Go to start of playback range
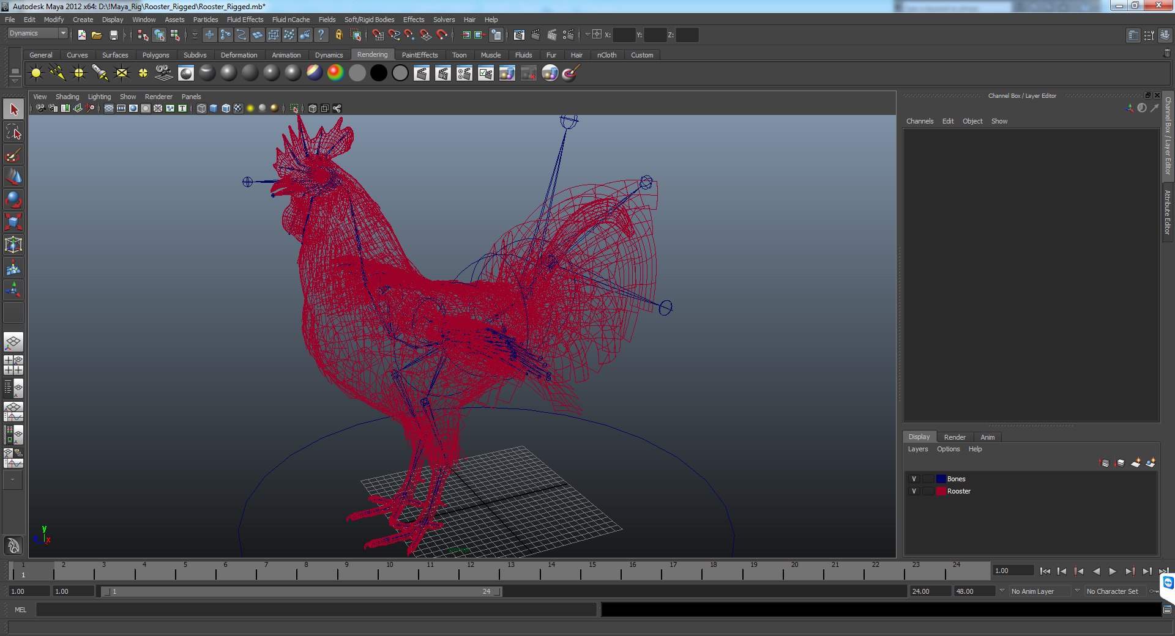Viewport: 1175px width, 636px height. click(1045, 571)
